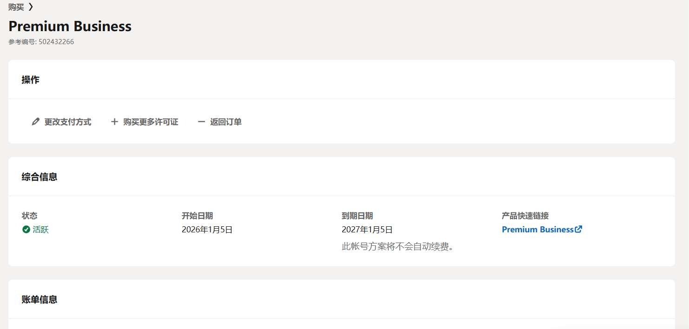The height and width of the screenshot is (329, 689).
Task: Click the pencil icon beside 更改支付方式
Action: click(35, 122)
